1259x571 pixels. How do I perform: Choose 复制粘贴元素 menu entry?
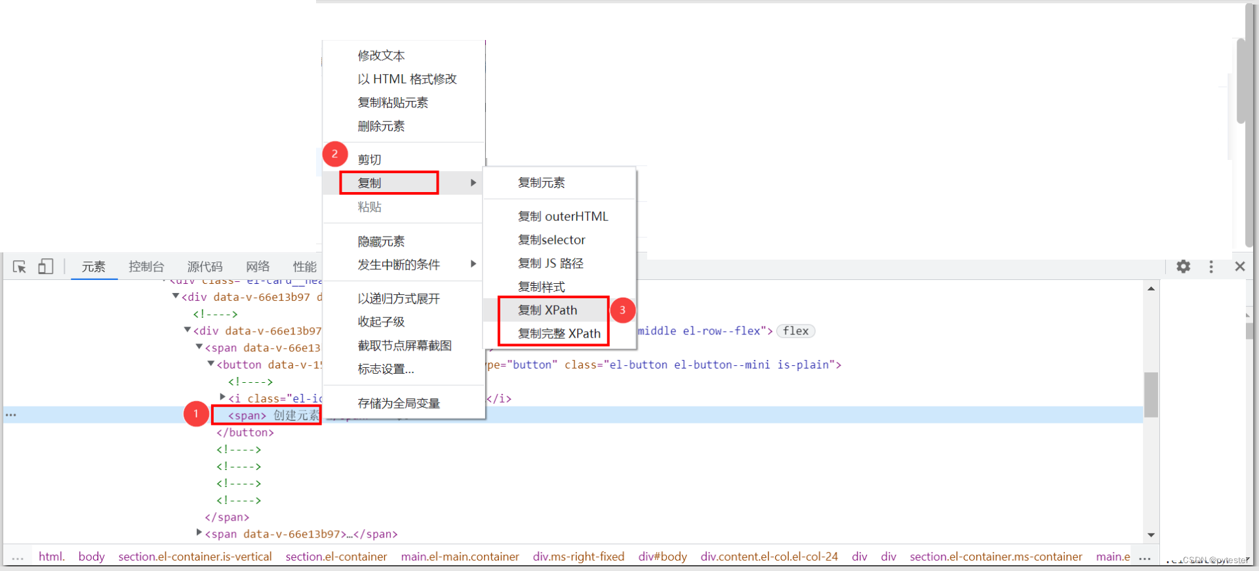(x=404, y=103)
